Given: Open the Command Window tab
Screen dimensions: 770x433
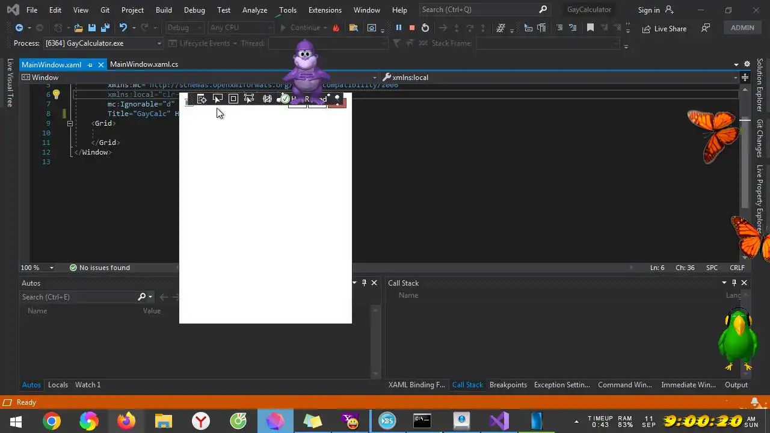Looking at the screenshot, I should tap(625, 385).
